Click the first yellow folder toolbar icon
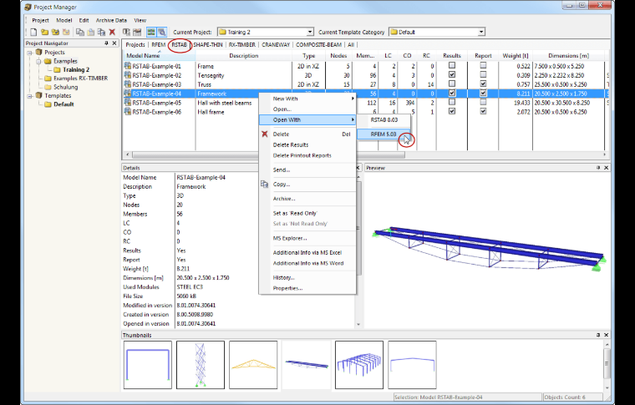The width and height of the screenshot is (635, 405). [44, 32]
